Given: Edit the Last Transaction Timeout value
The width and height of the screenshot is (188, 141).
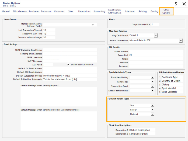Looking at the screenshot, I should 49,30.
